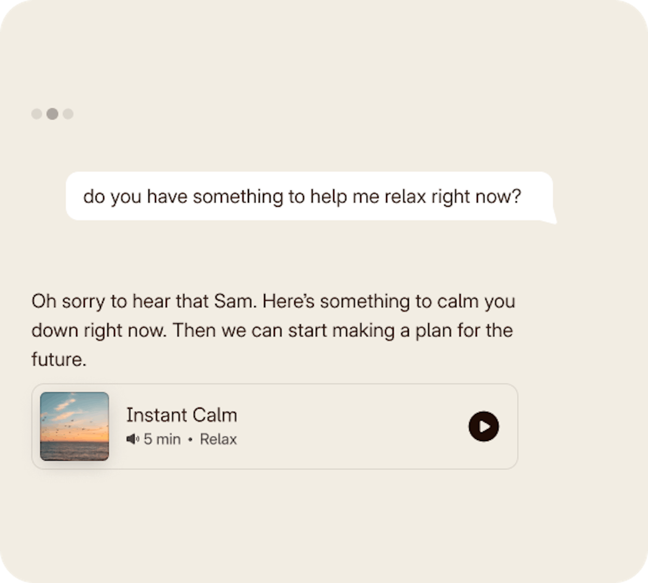Image resolution: width=648 pixels, height=583 pixels.
Task: Open the Instant Calm title
Action: (181, 415)
